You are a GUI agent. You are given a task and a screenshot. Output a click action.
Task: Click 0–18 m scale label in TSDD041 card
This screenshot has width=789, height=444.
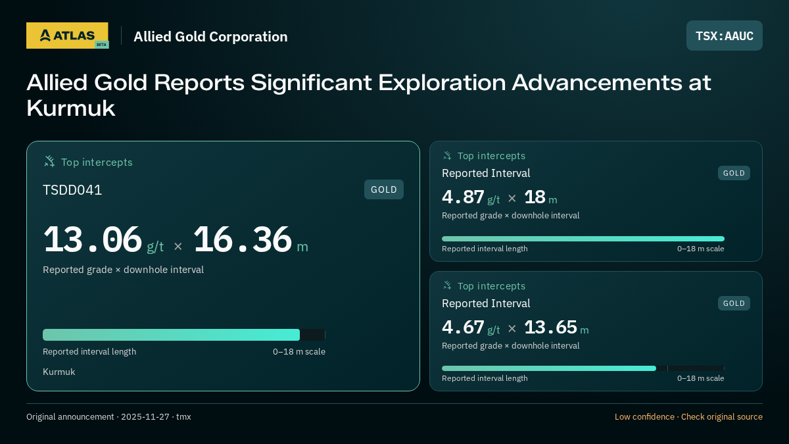tap(299, 351)
